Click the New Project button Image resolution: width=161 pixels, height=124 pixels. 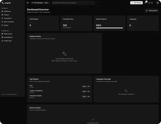pos(136,3)
